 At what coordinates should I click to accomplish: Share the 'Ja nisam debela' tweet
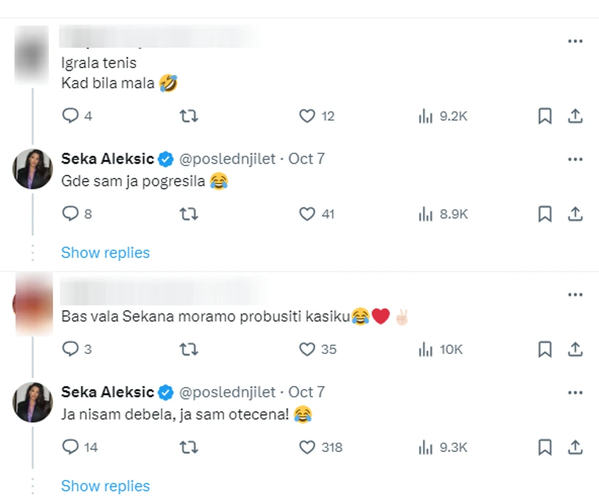pos(575,447)
